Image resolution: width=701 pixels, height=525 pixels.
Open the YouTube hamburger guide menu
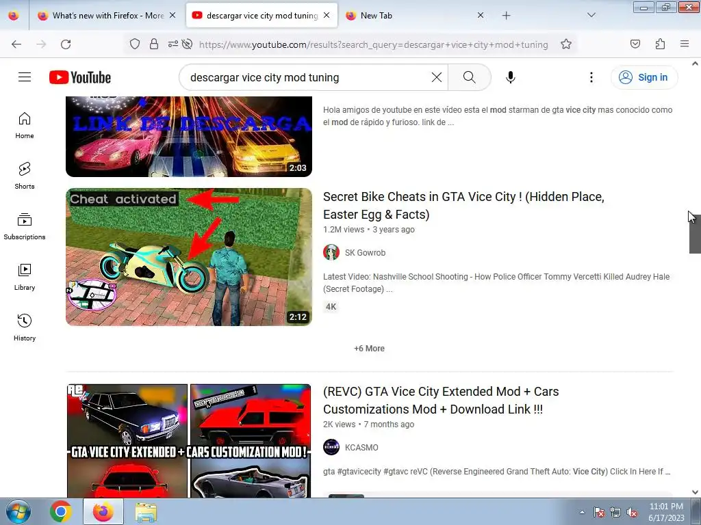(x=25, y=77)
